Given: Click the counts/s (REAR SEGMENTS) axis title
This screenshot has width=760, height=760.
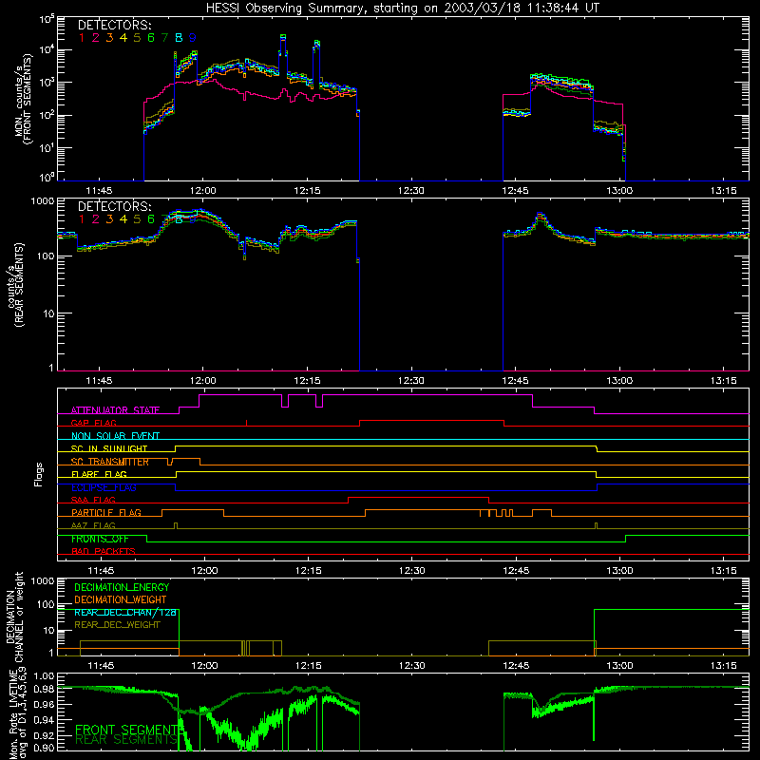Looking at the screenshot, I should [x=16, y=285].
